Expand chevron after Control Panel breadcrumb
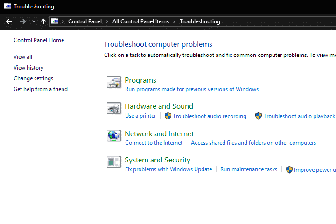Viewport: 336px width, 224px height. pos(107,21)
